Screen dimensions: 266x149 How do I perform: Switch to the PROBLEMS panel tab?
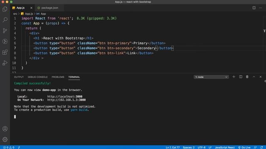click(58, 77)
